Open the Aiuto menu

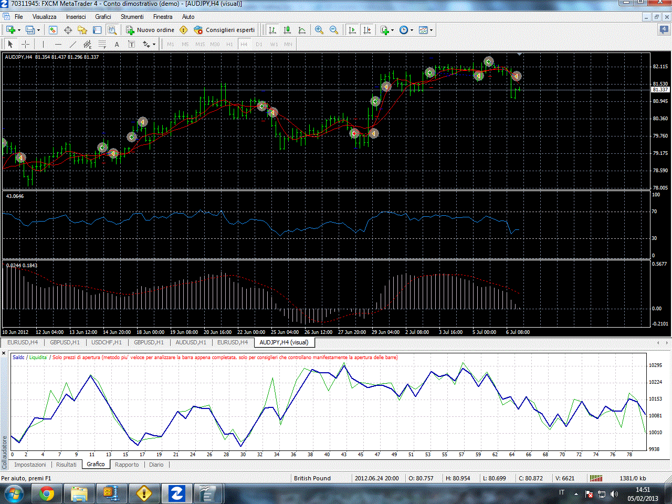tap(188, 17)
